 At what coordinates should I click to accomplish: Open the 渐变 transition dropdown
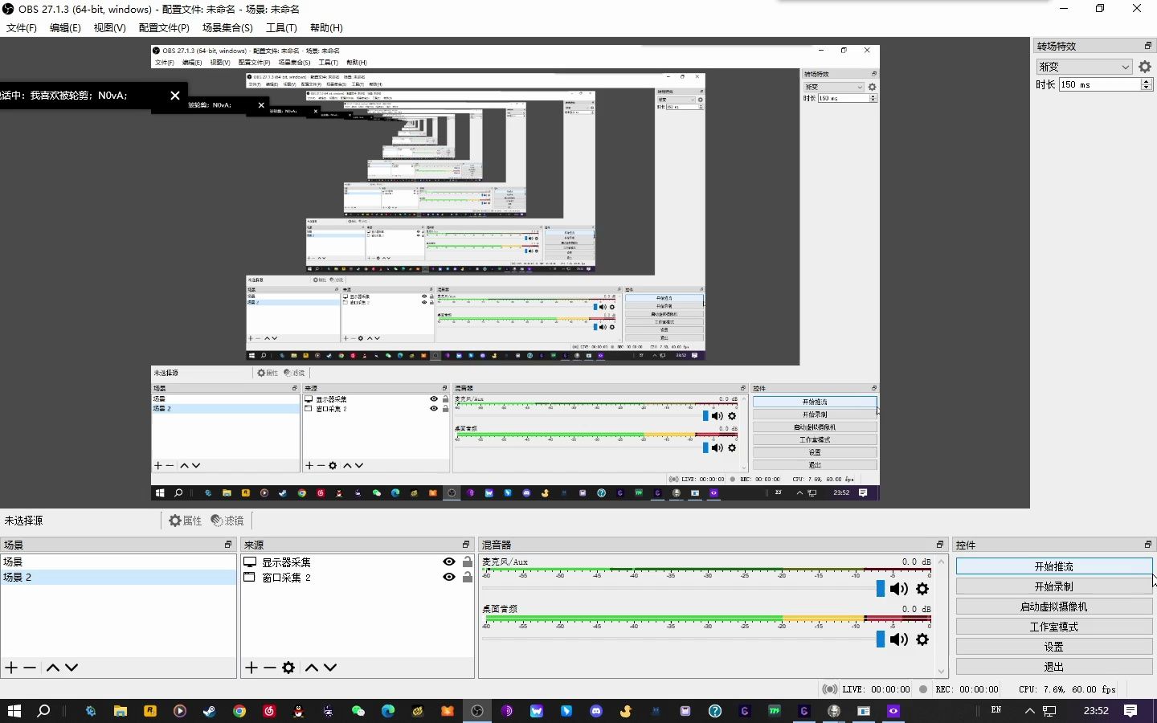[x=1084, y=67]
